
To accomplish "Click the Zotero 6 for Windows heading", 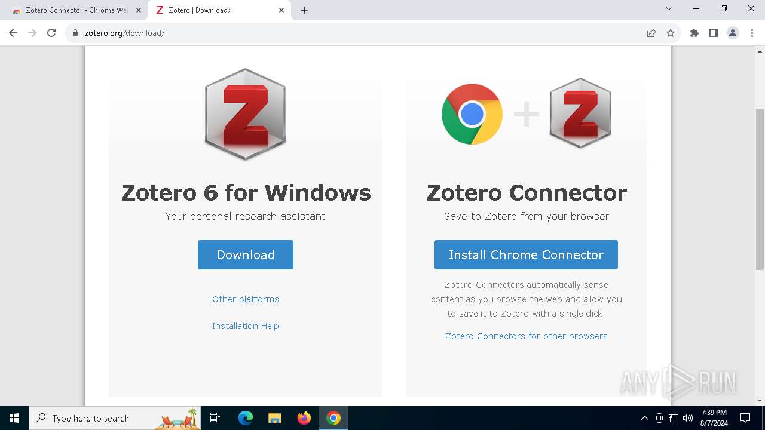I will tap(246, 193).
